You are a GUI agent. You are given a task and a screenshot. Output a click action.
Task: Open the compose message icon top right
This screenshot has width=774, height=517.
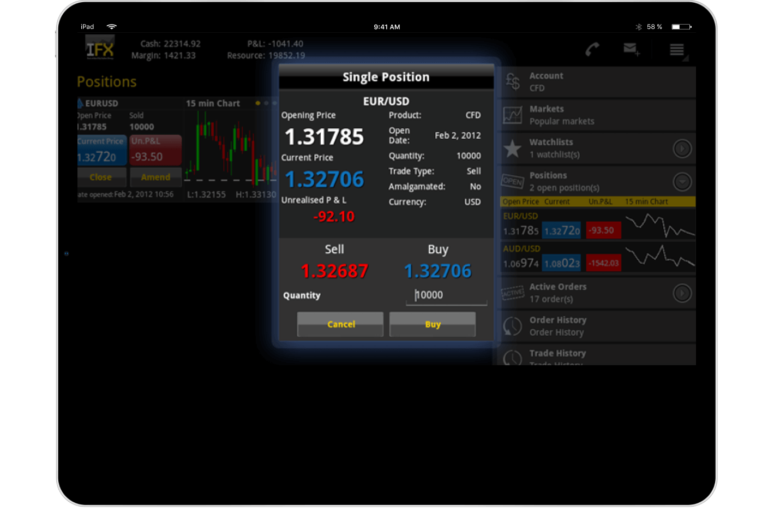coord(630,50)
